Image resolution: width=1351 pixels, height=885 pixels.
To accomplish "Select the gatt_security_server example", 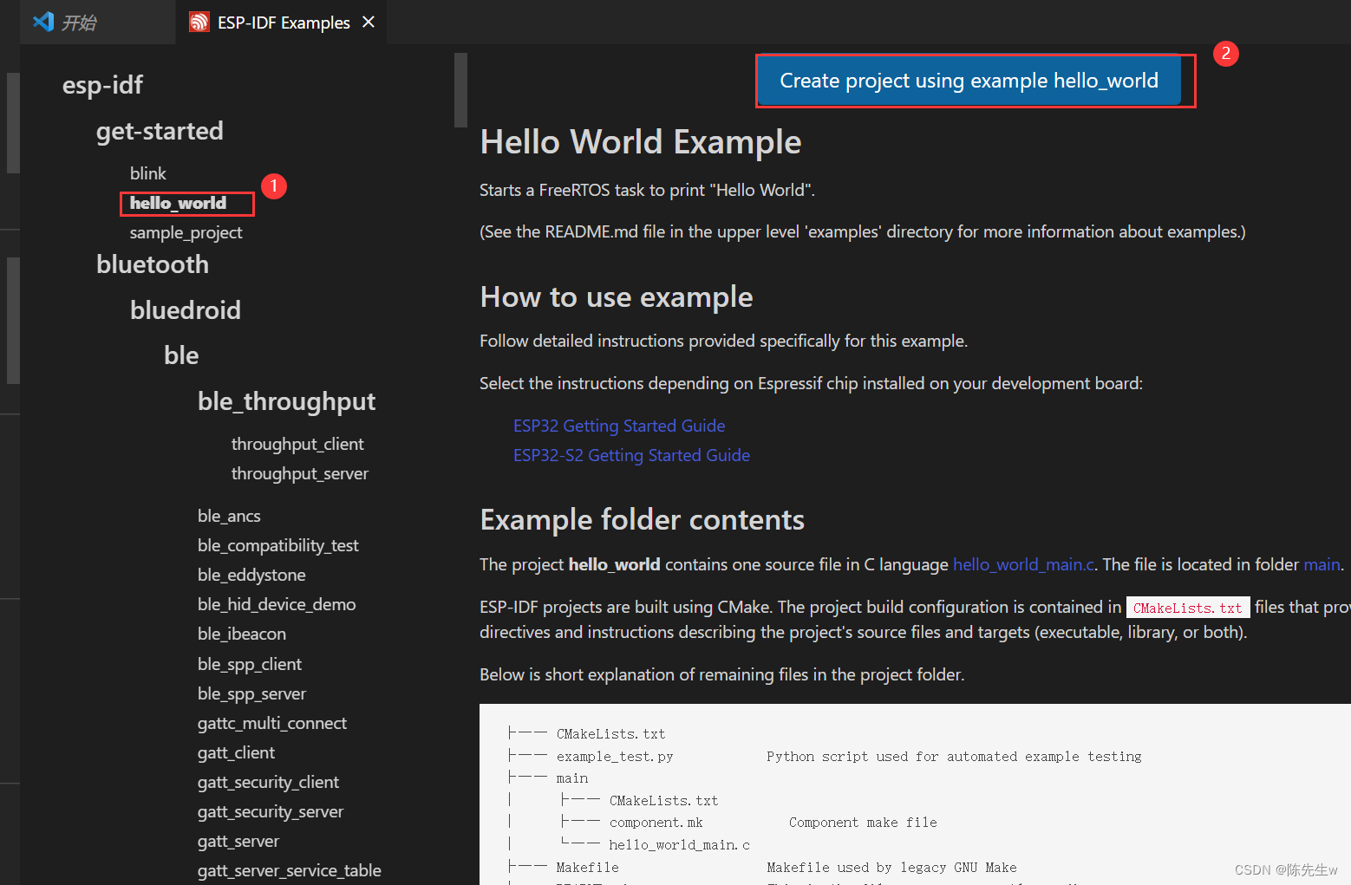I will 271,811.
